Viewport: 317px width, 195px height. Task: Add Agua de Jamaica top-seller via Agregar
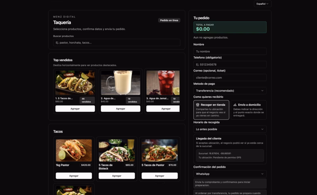point(163,109)
